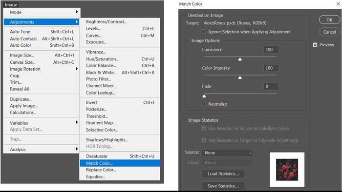Choose Channel Mixer adjustment
342x192 pixels.
pyautogui.click(x=120, y=86)
